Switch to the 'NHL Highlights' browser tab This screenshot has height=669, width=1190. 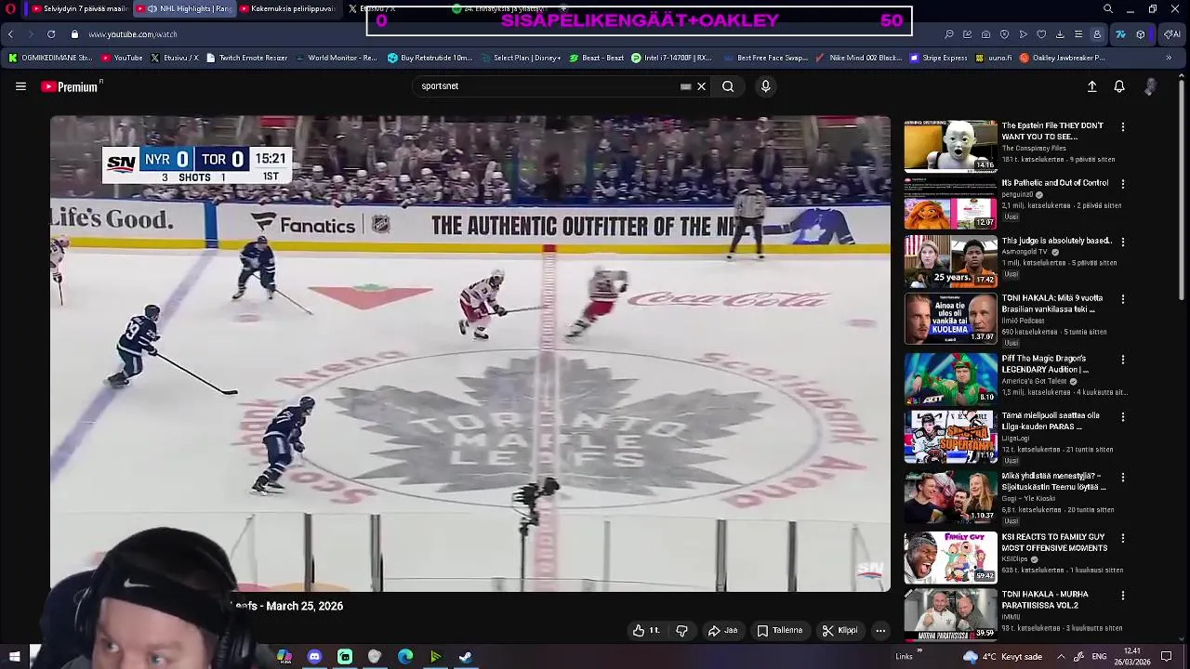[186, 8]
